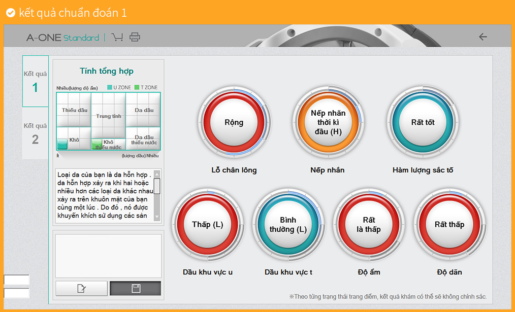Select the Bình thường (L) T-zone gauge
The height and width of the screenshot is (312, 515).
[x=288, y=225]
